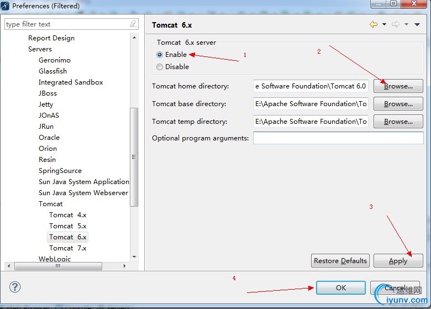The width and height of the screenshot is (431, 309).
Task: Open the forward history dropdown arrow
Action: (406, 24)
